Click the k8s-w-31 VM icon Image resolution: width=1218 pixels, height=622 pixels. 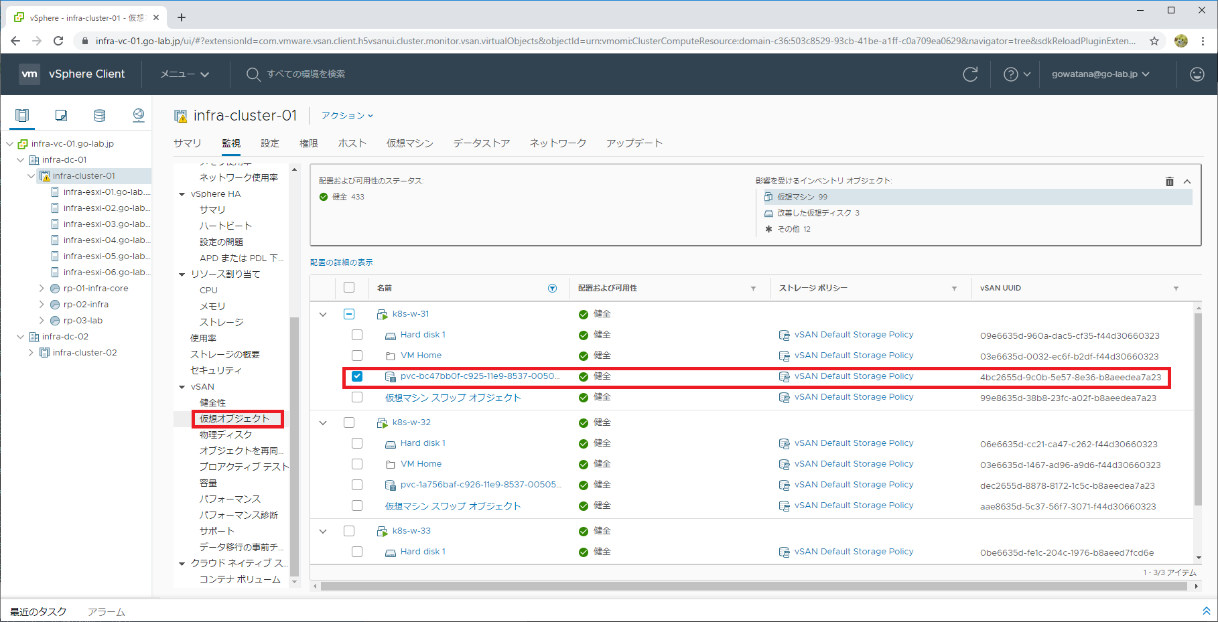(383, 314)
